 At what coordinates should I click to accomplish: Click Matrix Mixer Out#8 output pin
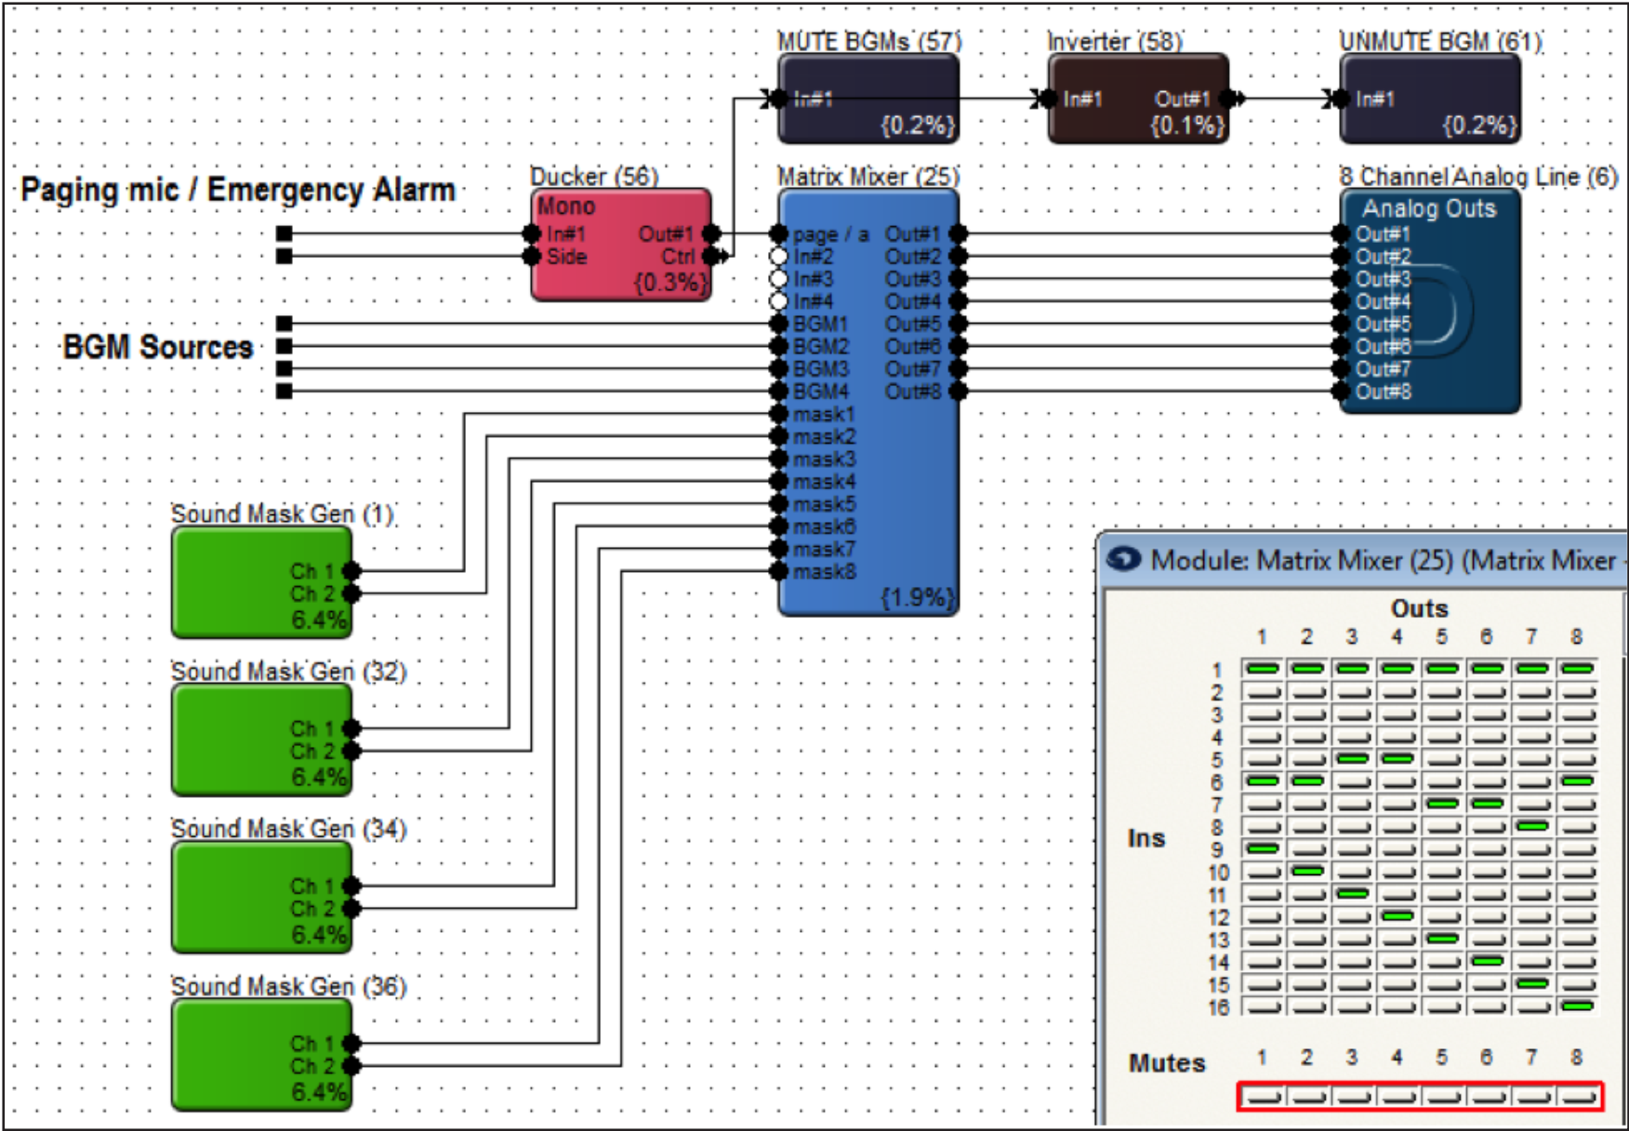coord(958,391)
